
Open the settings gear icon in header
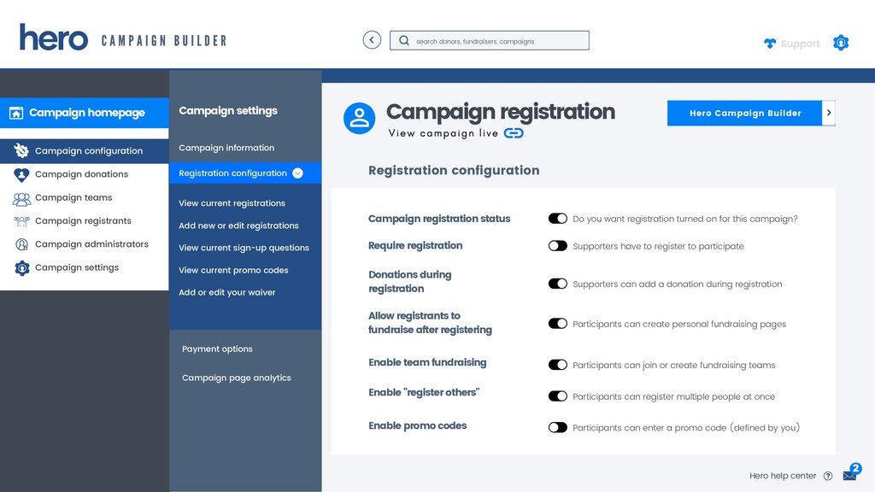coord(841,43)
